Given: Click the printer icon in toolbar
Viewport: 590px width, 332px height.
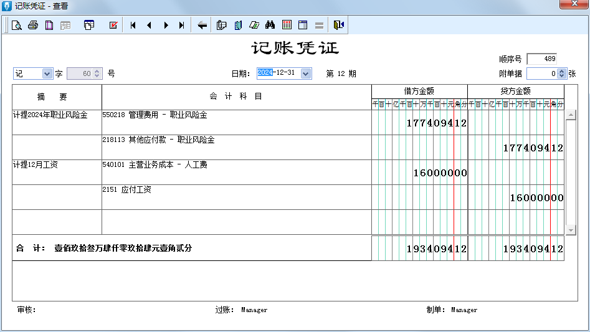Looking at the screenshot, I should pos(33,25).
